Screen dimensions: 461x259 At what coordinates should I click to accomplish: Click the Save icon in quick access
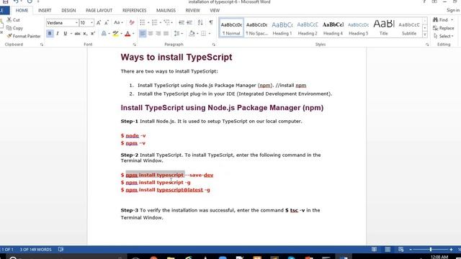point(5,1)
